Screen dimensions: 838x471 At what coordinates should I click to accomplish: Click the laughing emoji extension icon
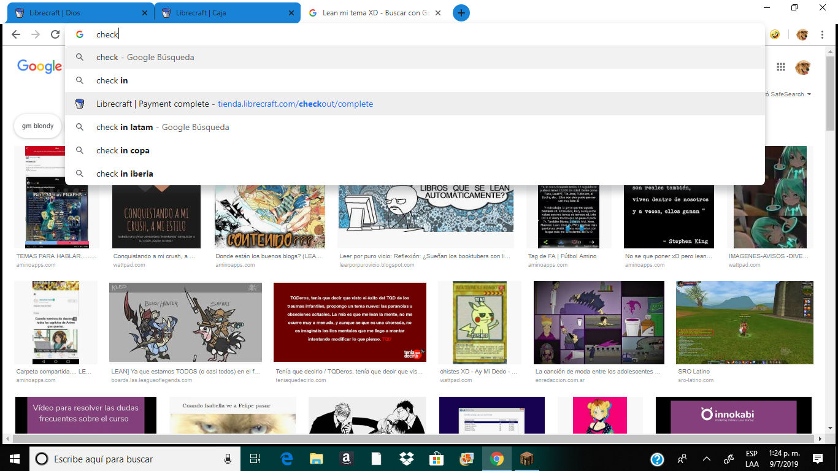[x=775, y=35]
